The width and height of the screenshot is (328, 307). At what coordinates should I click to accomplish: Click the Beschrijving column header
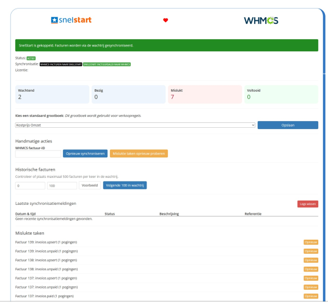point(169,214)
